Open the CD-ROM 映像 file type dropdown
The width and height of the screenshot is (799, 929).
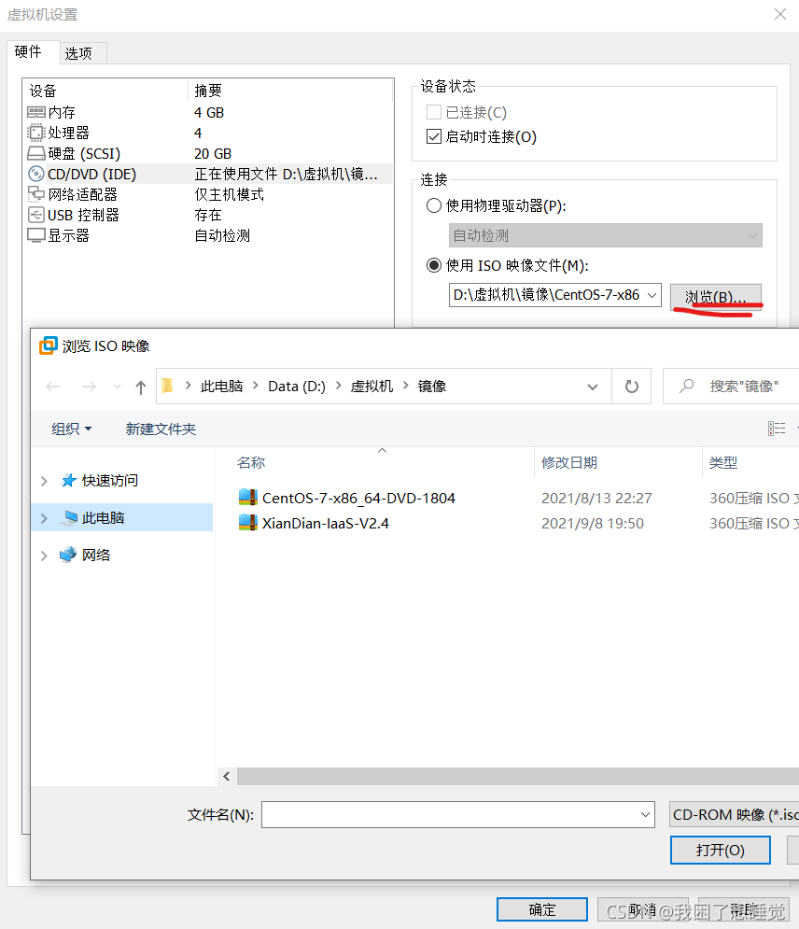[x=735, y=815]
